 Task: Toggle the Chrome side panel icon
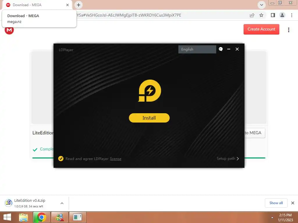tap(273, 15)
